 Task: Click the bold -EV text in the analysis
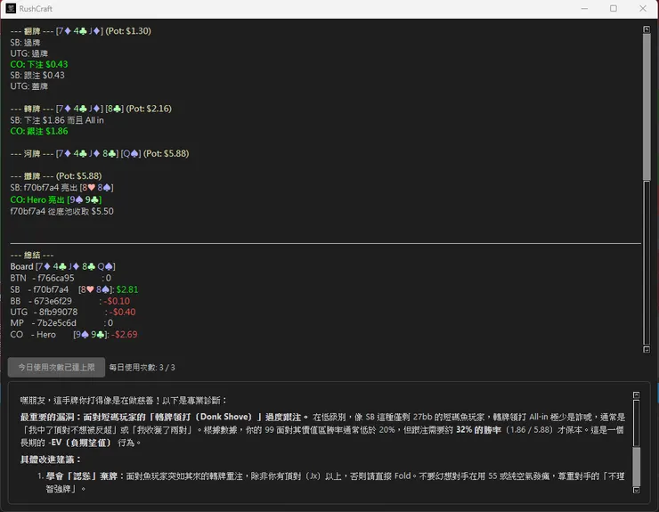pos(79,443)
